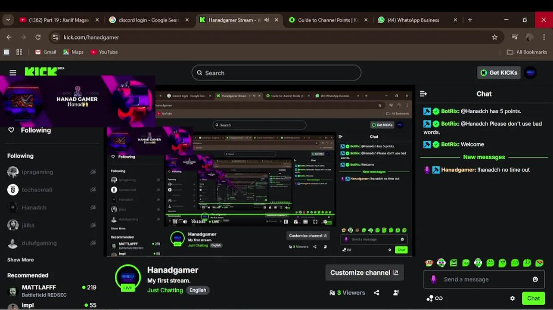
Task: Open the Chrome profile avatar
Action: pyautogui.click(x=530, y=37)
